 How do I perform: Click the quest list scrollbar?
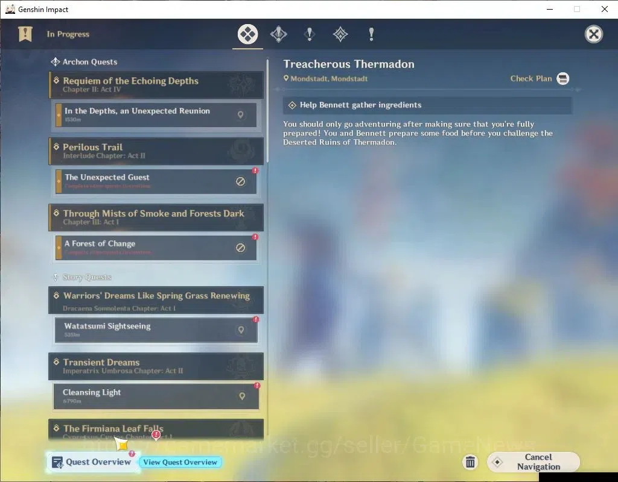[267, 110]
